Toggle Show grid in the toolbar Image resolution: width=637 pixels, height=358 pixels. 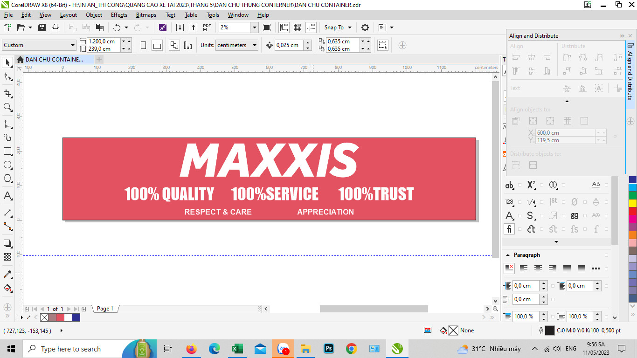(298, 28)
